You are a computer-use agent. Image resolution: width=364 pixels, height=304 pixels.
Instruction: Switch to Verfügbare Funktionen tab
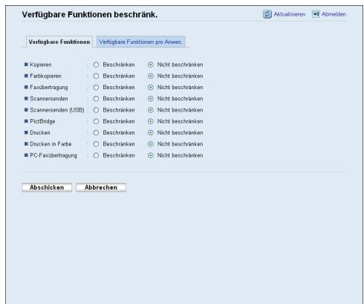(x=59, y=42)
